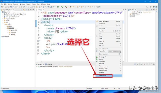Close the Outline view tab
161x93 pixels.
(x=136, y=10)
